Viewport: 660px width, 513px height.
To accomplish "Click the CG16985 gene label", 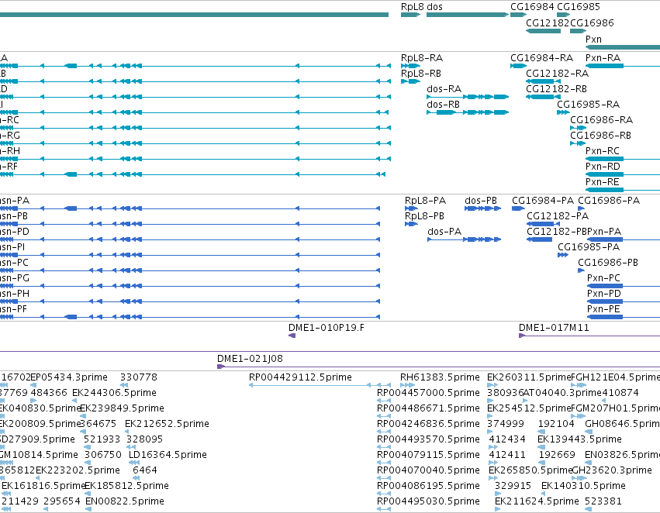I will (579, 7).
